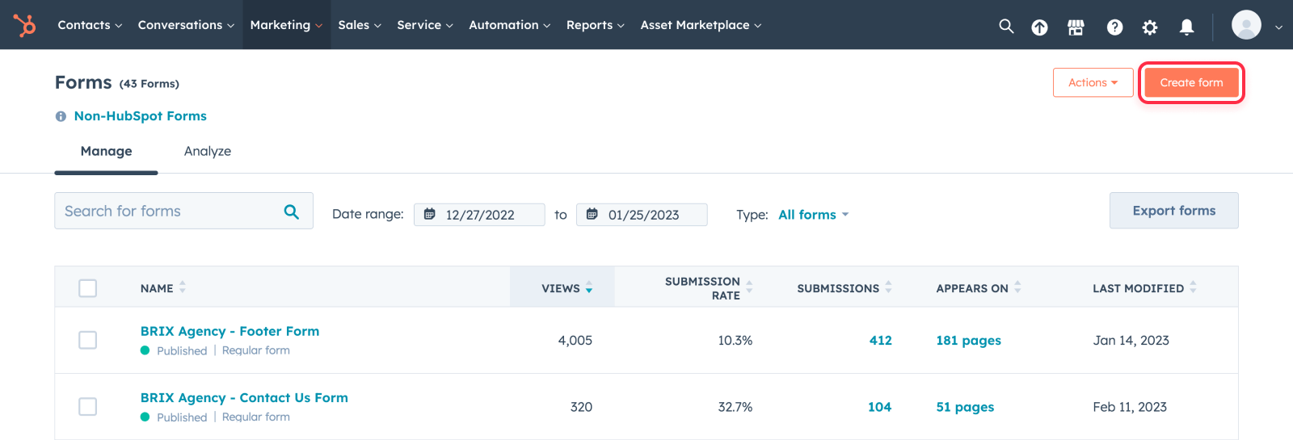Image resolution: width=1293 pixels, height=440 pixels.
Task: Open the All forms type filter
Action: click(x=814, y=215)
